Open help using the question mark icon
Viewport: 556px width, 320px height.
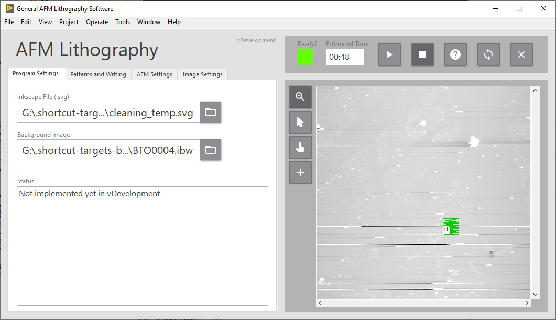point(455,54)
